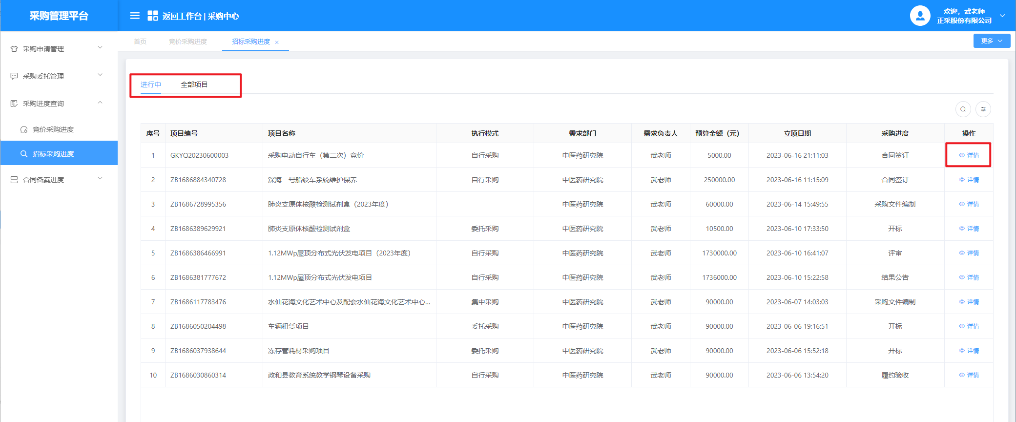Open the user account dropdown arrow
This screenshot has height=422, width=1016.
[1002, 16]
